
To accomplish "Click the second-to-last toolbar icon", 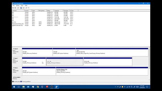I will click(26, 8).
